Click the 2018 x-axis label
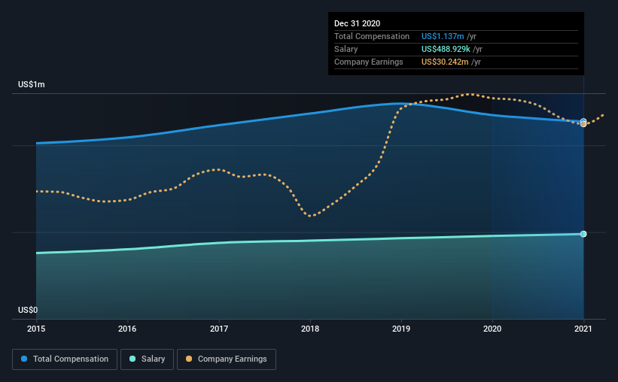 [310, 329]
